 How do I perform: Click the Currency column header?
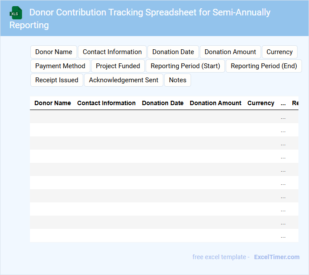261,103
